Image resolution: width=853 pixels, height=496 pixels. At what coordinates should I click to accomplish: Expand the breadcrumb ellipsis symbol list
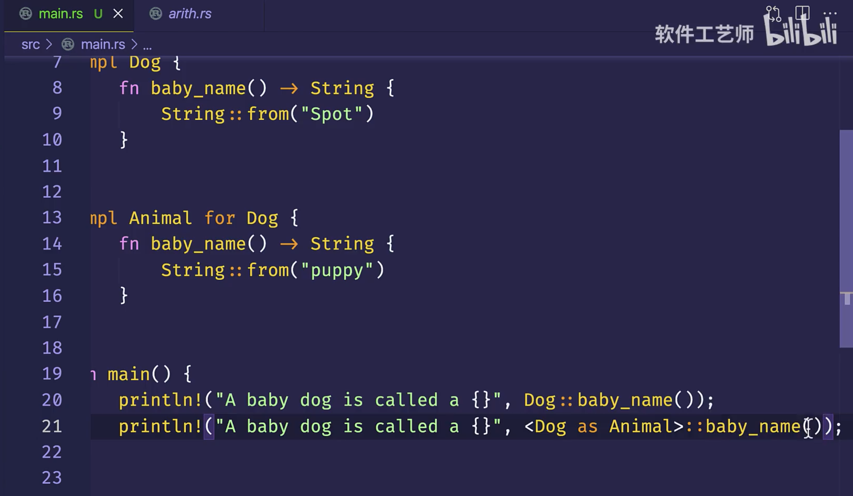click(x=147, y=45)
